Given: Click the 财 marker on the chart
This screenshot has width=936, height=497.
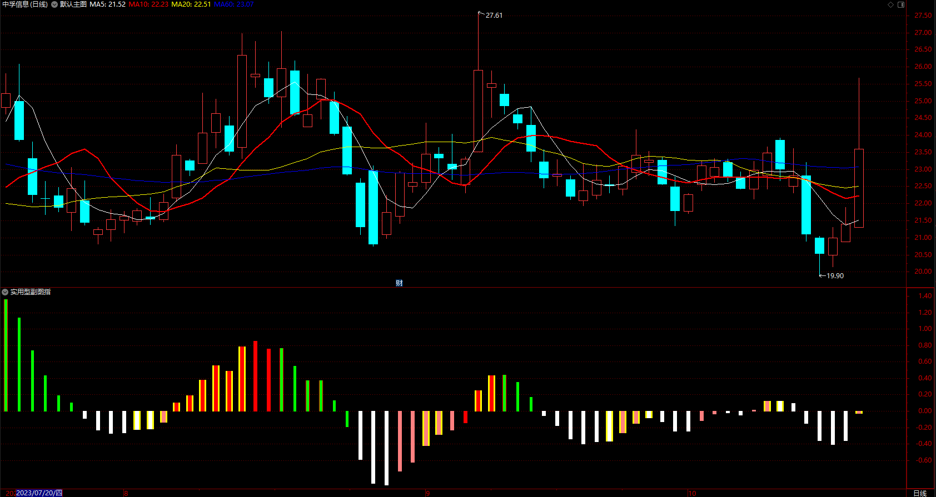Looking at the screenshot, I should click(x=399, y=283).
